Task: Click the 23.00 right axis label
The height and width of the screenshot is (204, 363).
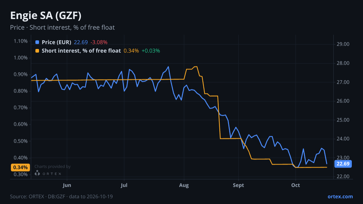Action: tap(343, 158)
